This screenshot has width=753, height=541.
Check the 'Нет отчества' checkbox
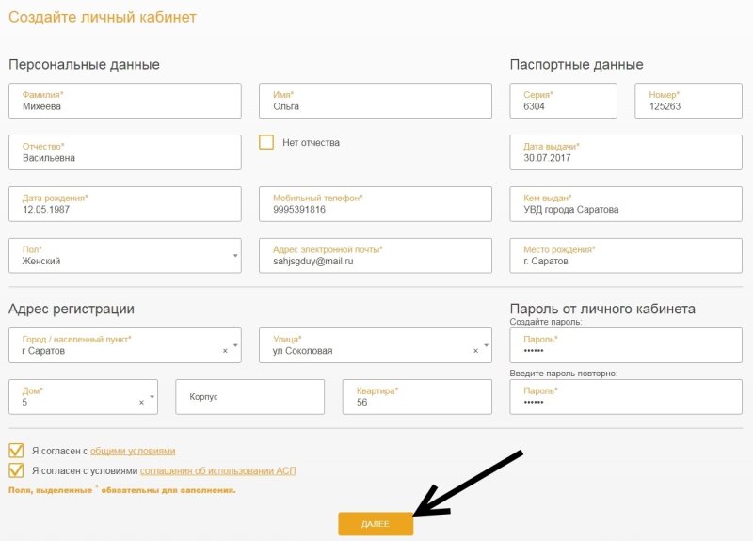(x=266, y=143)
